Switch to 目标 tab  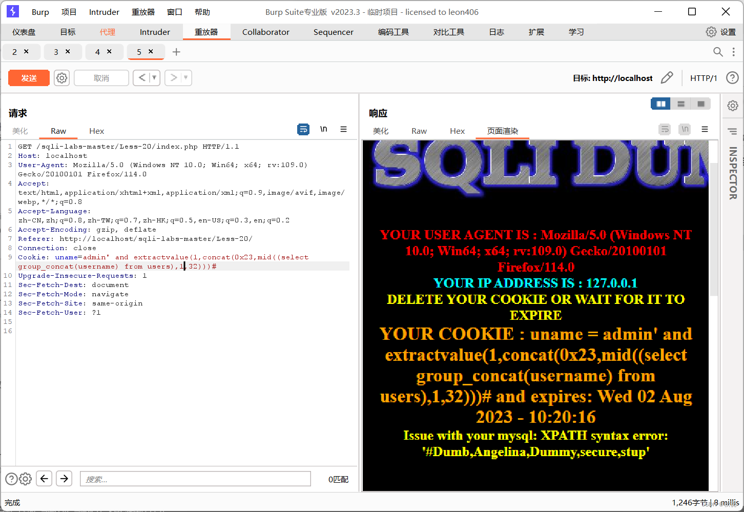[68, 32]
